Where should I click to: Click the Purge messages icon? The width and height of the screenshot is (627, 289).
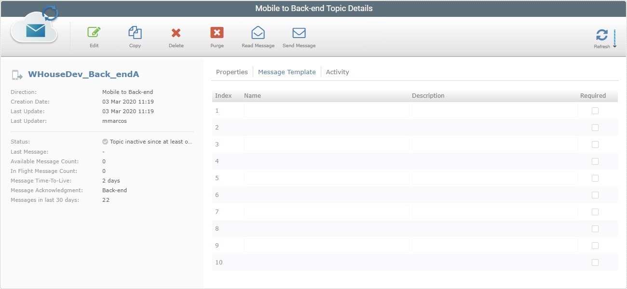click(217, 33)
